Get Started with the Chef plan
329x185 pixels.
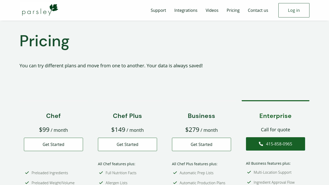[53, 144]
